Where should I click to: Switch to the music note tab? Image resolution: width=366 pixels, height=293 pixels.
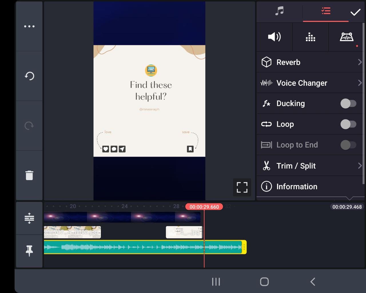point(279,11)
